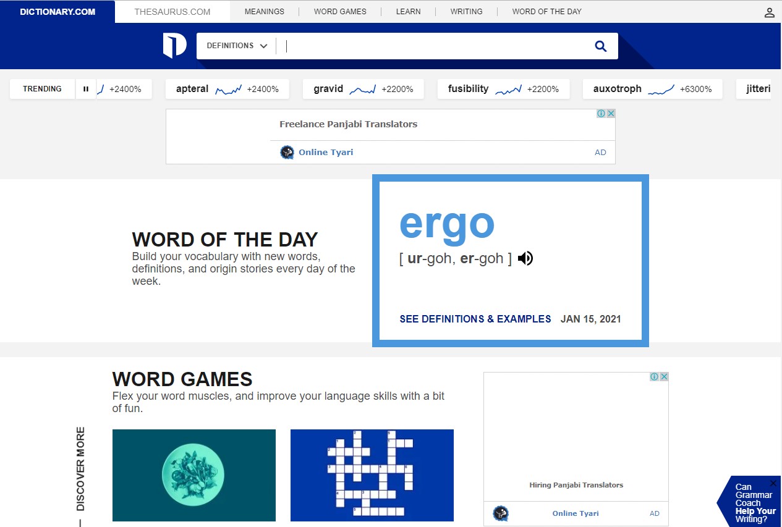Click the Dictionary.com D logo icon
Image resolution: width=782 pixels, height=527 pixels.
[175, 45]
